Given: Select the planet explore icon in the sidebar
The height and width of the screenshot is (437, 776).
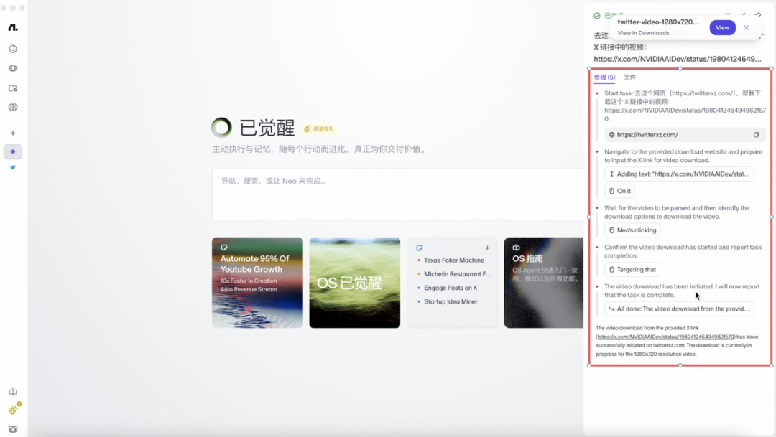Looking at the screenshot, I should click(x=13, y=107).
